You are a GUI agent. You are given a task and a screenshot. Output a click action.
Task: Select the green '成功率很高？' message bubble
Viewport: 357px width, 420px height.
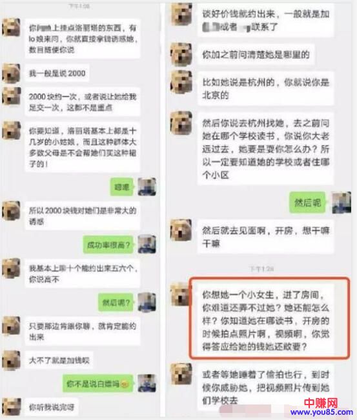pos(108,245)
